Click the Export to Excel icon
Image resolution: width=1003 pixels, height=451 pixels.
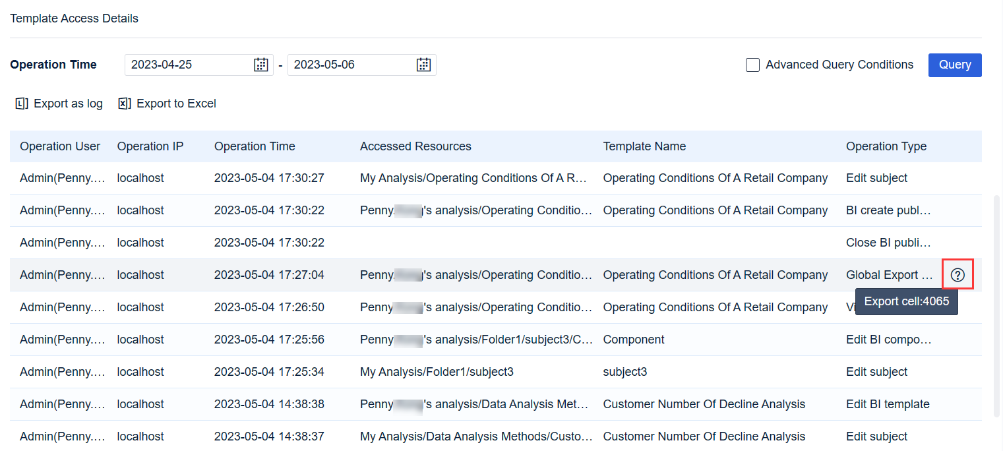(x=124, y=104)
